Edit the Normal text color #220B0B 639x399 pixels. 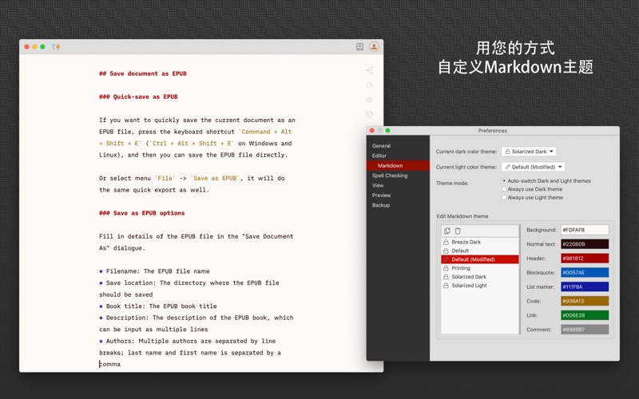pyautogui.click(x=585, y=244)
